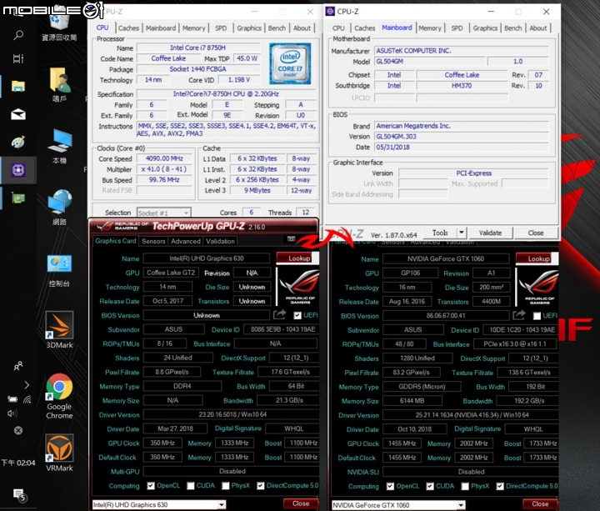Open Graphics tab in left CPU-Z
Image resolution: width=600 pixels, height=511 pixels.
tap(248, 28)
